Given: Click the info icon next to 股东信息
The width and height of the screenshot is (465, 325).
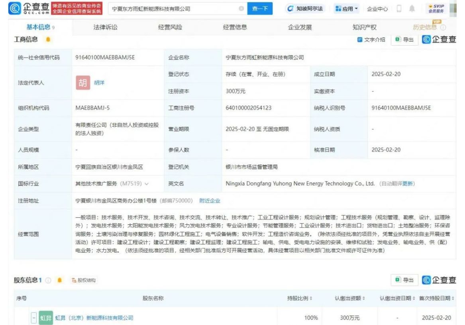Looking at the screenshot, I should [48, 280].
